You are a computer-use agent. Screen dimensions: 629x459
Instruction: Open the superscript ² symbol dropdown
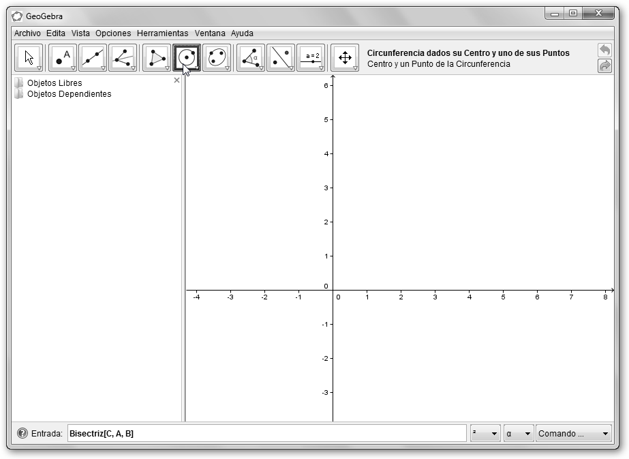[x=485, y=434]
